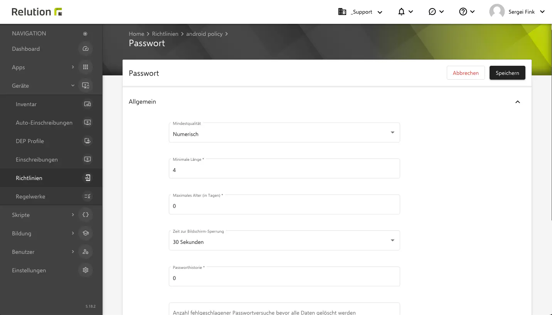The width and height of the screenshot is (552, 315).
Task: Collapse the Geräte menu chevron
Action: click(72, 86)
